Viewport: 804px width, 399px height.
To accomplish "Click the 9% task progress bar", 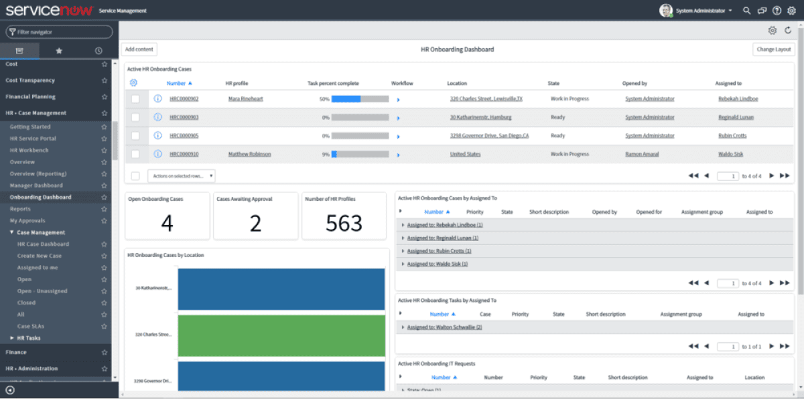I will coord(360,154).
